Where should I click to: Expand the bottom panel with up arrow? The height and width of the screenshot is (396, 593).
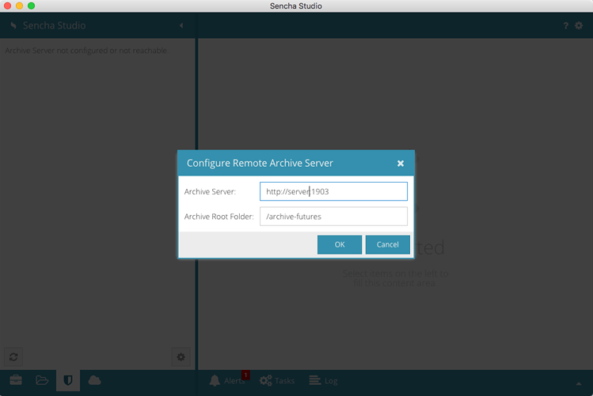(x=579, y=383)
